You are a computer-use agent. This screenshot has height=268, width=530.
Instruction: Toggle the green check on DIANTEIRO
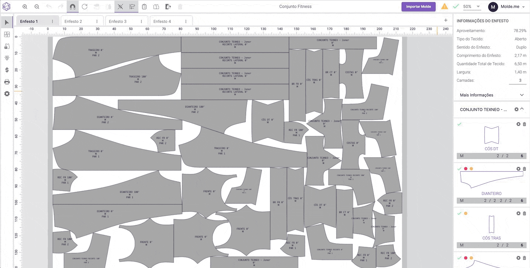(459, 169)
